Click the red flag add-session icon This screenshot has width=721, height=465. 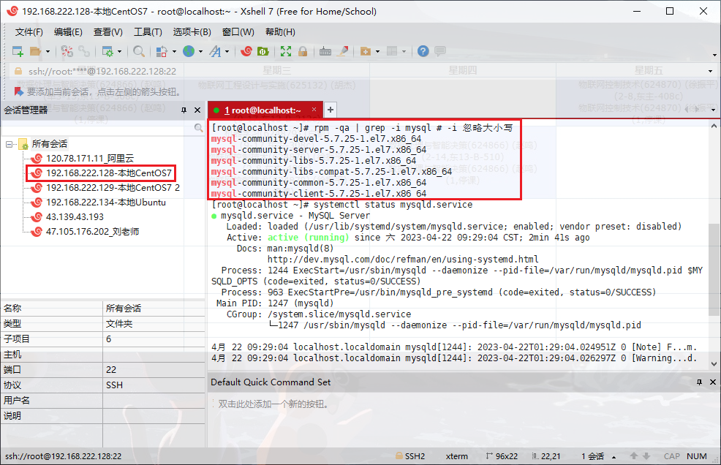pos(18,91)
